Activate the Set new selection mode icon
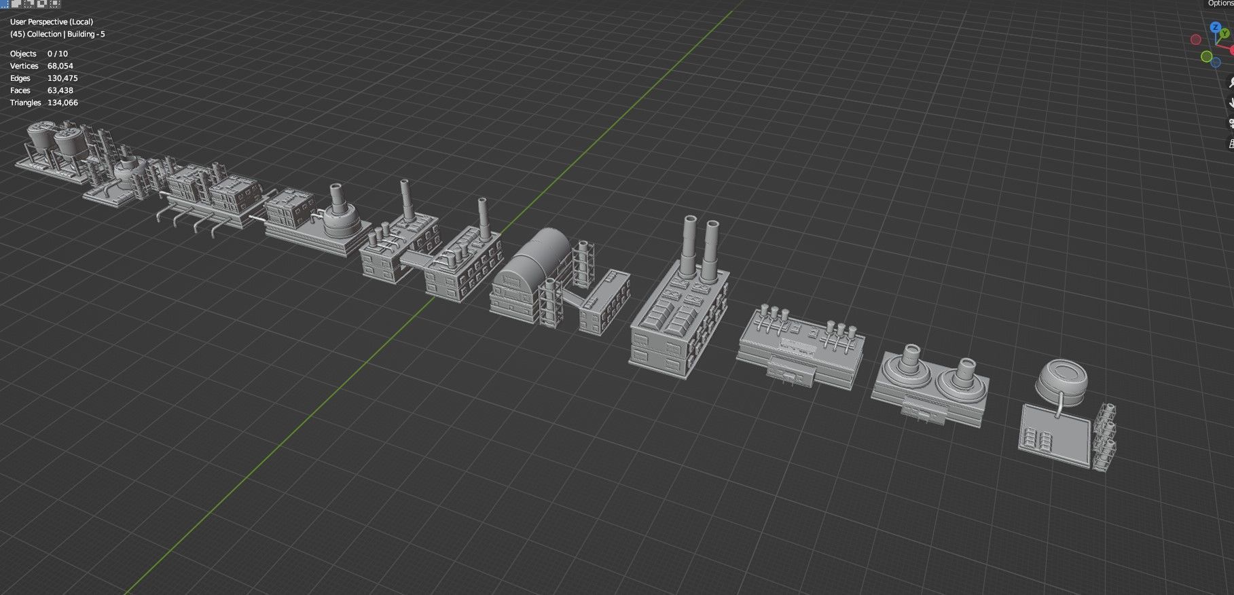 [4, 3]
